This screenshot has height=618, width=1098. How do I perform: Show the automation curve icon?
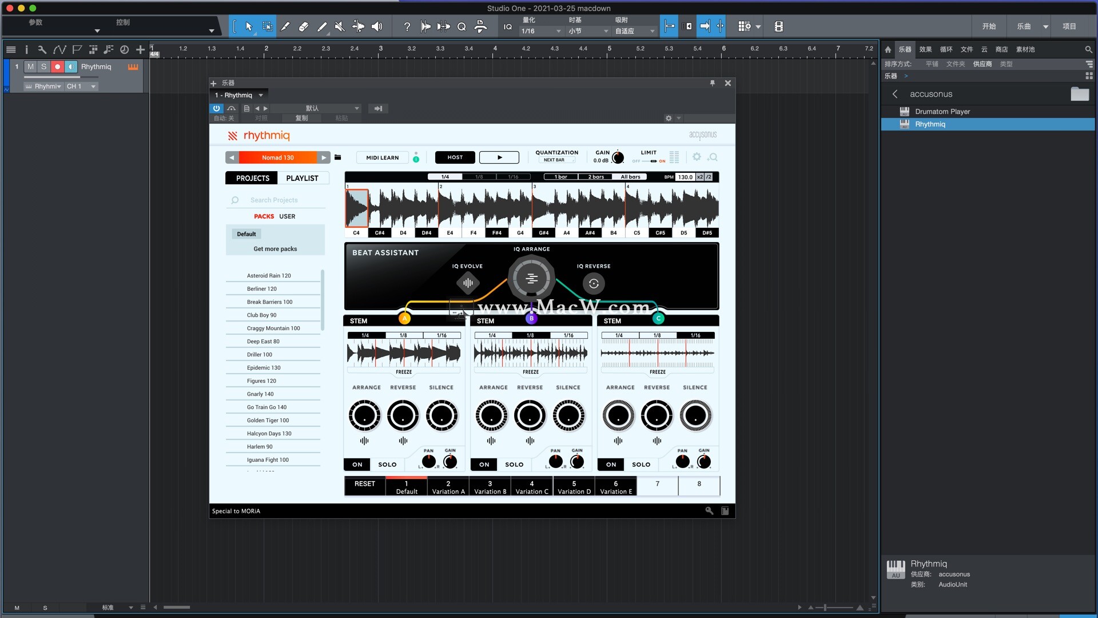(x=59, y=50)
